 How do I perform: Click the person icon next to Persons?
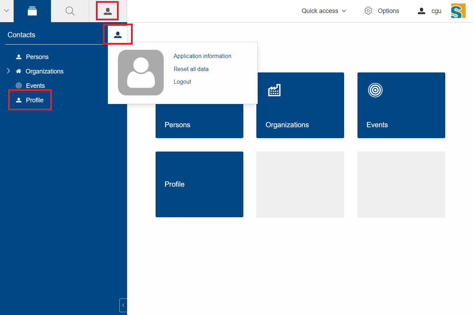coord(19,57)
